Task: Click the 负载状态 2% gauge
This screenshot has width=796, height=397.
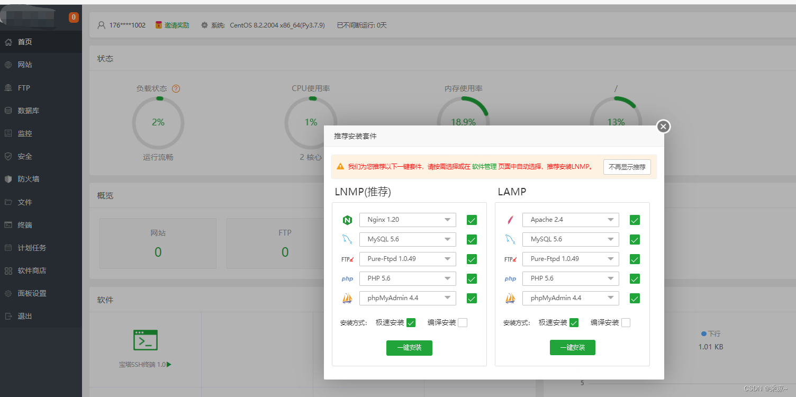Action: coord(158,122)
